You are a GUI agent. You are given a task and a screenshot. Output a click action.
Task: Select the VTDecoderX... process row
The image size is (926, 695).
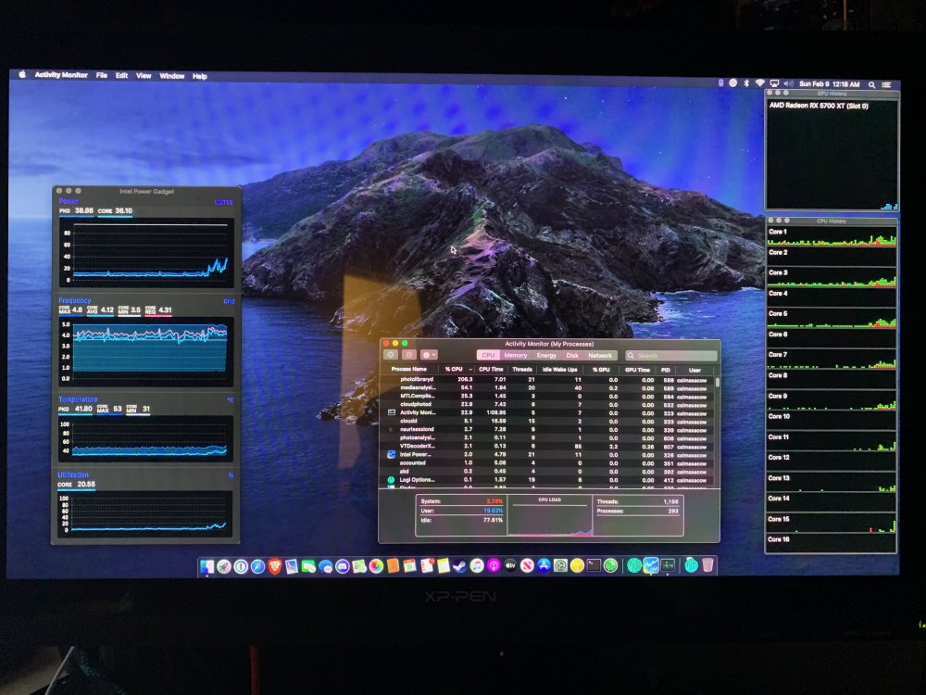[x=548, y=447]
